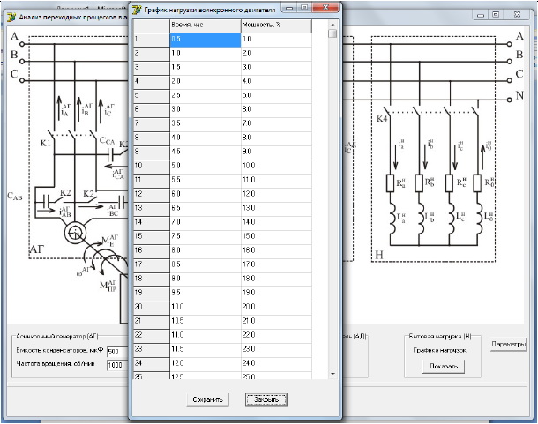Click the main analysis window title icon

11,17
